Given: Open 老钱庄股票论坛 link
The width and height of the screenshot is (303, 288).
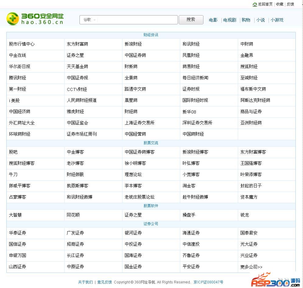Looking at the screenshot, I should pyautogui.click(x=139, y=197).
